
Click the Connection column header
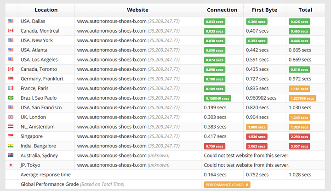tap(222, 10)
